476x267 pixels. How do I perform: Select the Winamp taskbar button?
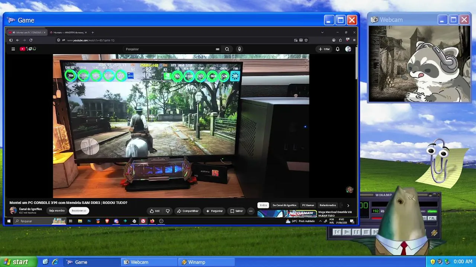206,262
